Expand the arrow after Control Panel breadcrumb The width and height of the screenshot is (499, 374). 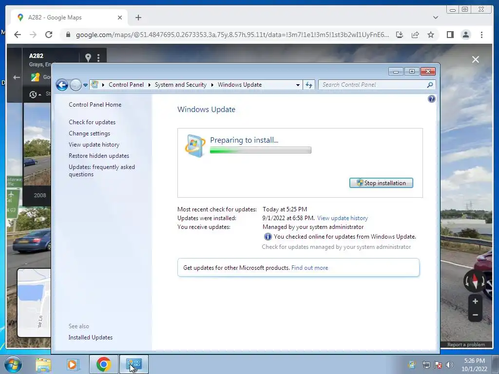pos(149,85)
